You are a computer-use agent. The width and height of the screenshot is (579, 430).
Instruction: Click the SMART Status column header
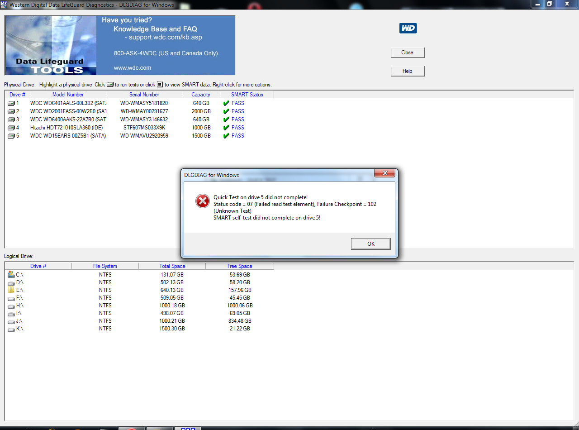click(247, 95)
